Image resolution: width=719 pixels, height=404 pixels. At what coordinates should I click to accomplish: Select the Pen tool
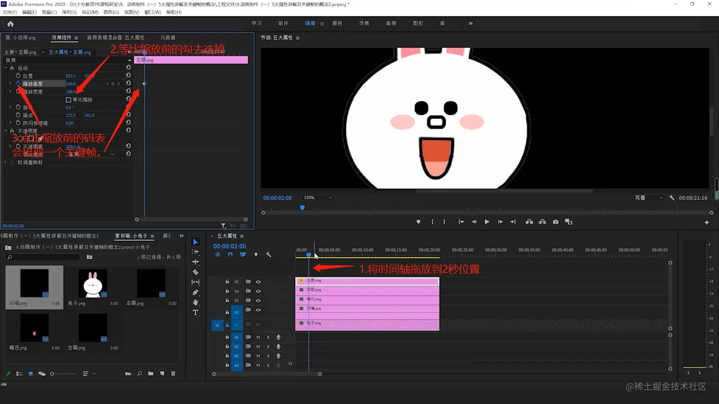(x=195, y=293)
